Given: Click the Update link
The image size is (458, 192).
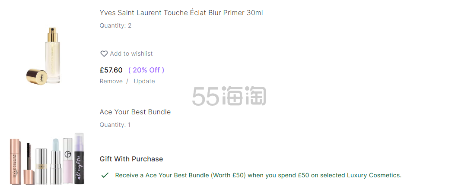Looking at the screenshot, I should click(x=144, y=81).
